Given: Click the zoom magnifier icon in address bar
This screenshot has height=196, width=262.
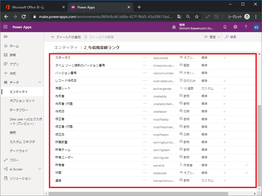Looking at the screenshot, I should [188, 17].
